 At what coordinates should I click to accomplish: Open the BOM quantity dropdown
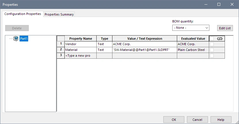point(191,28)
